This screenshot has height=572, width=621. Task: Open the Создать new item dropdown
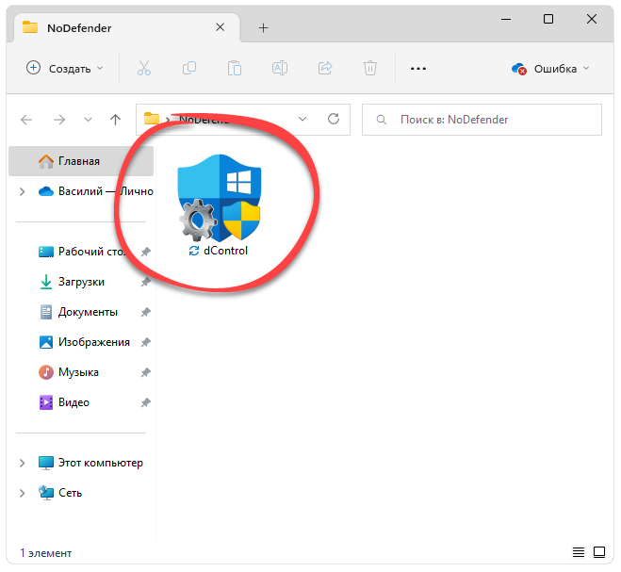(65, 69)
